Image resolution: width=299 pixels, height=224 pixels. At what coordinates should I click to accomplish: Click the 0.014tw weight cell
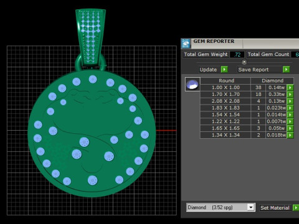(277, 114)
